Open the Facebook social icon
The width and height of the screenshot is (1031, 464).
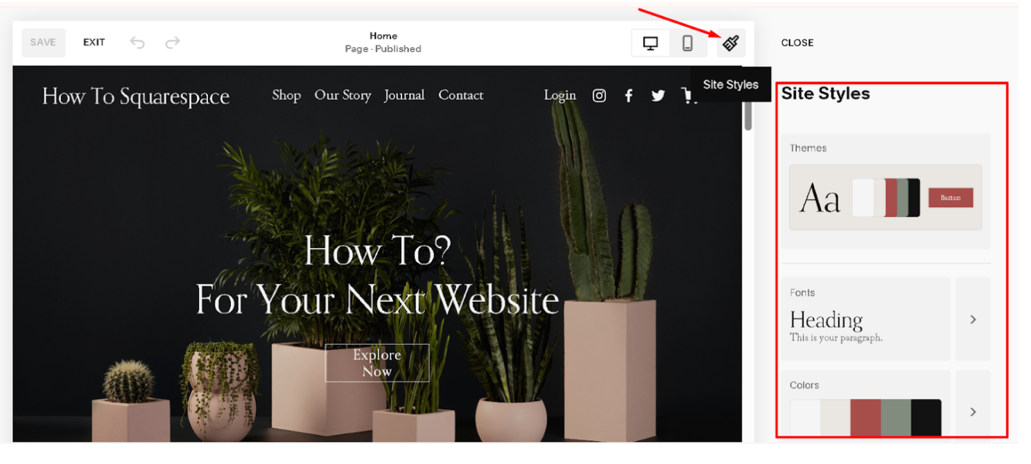pos(629,96)
